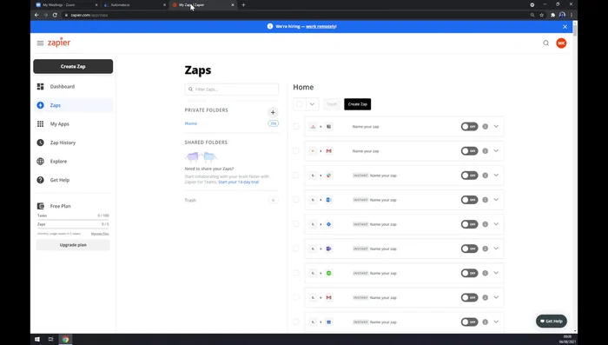The height and width of the screenshot is (345, 608).
Task: Reload the page with the browser refresh icon
Action: pos(55,15)
